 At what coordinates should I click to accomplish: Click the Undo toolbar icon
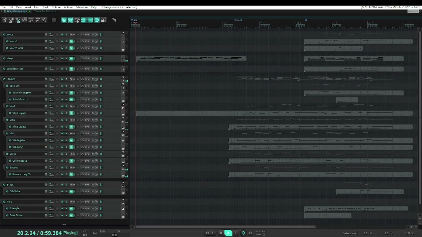click(31, 20)
